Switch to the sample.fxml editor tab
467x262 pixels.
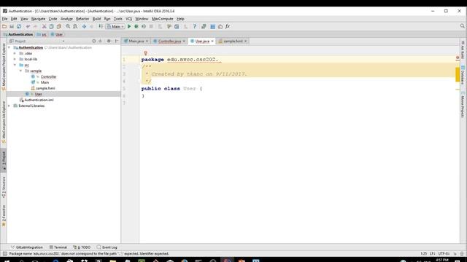[x=233, y=41]
